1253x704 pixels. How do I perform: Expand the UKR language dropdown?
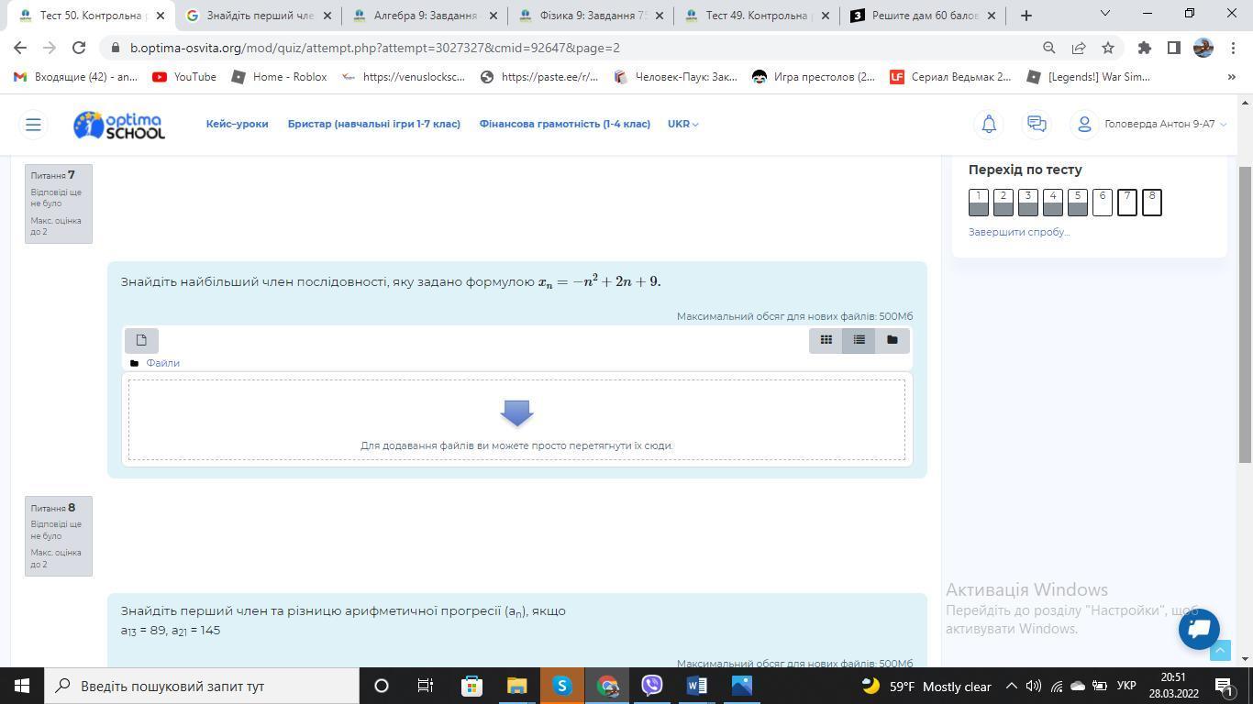coord(682,124)
